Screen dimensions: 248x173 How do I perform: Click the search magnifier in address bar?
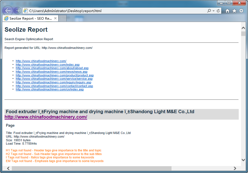click(209, 11)
